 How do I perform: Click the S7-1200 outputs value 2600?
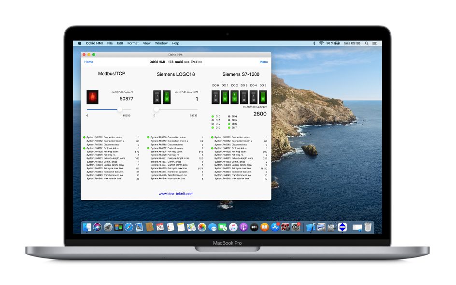[260, 114]
